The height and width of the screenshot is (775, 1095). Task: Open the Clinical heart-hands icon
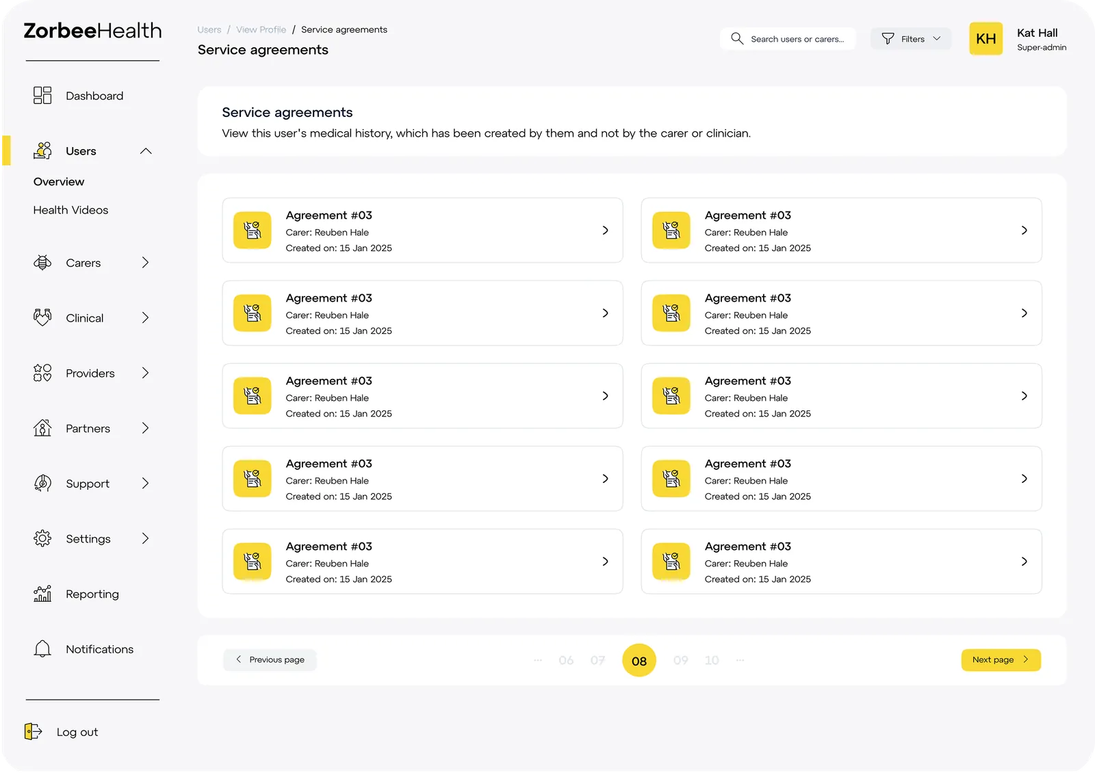click(42, 317)
